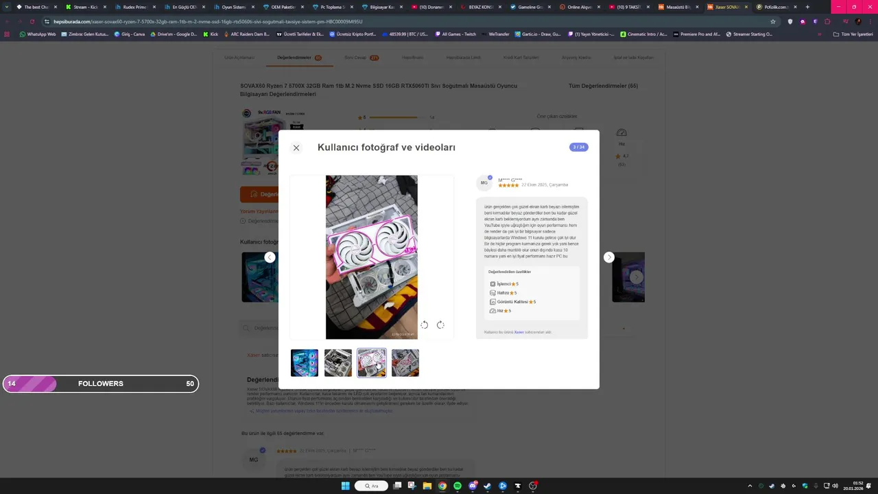Open Chrome from taskbar

click(442, 486)
